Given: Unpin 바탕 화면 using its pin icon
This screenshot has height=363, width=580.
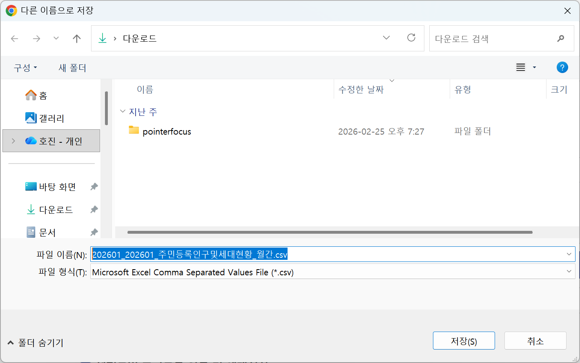Looking at the screenshot, I should coord(94,187).
